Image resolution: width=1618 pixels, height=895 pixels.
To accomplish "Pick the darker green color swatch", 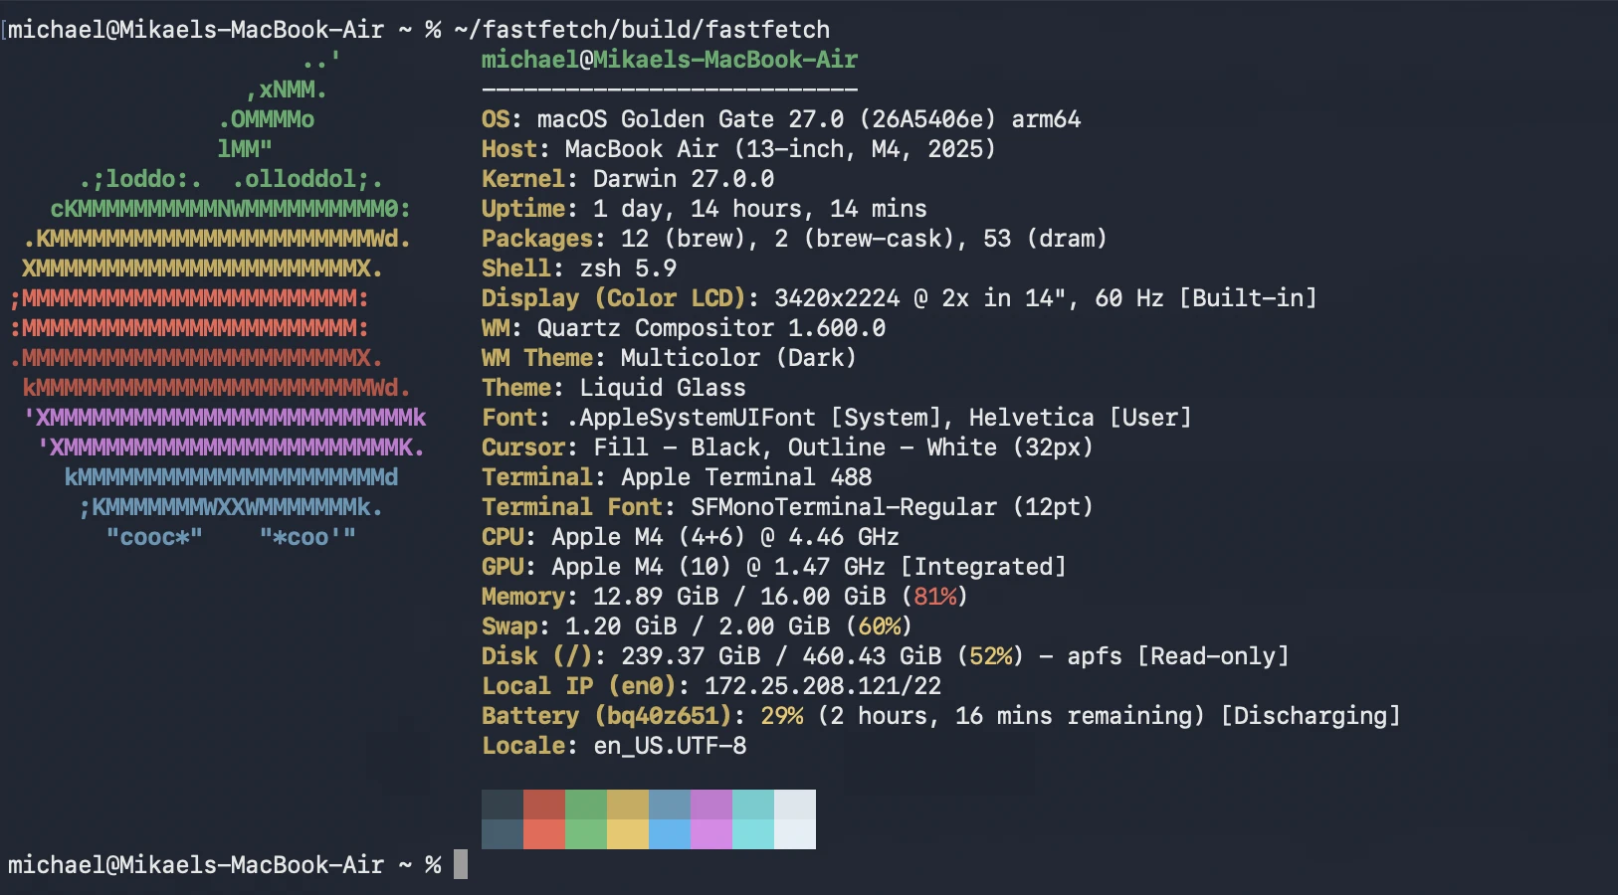I will tap(586, 805).
